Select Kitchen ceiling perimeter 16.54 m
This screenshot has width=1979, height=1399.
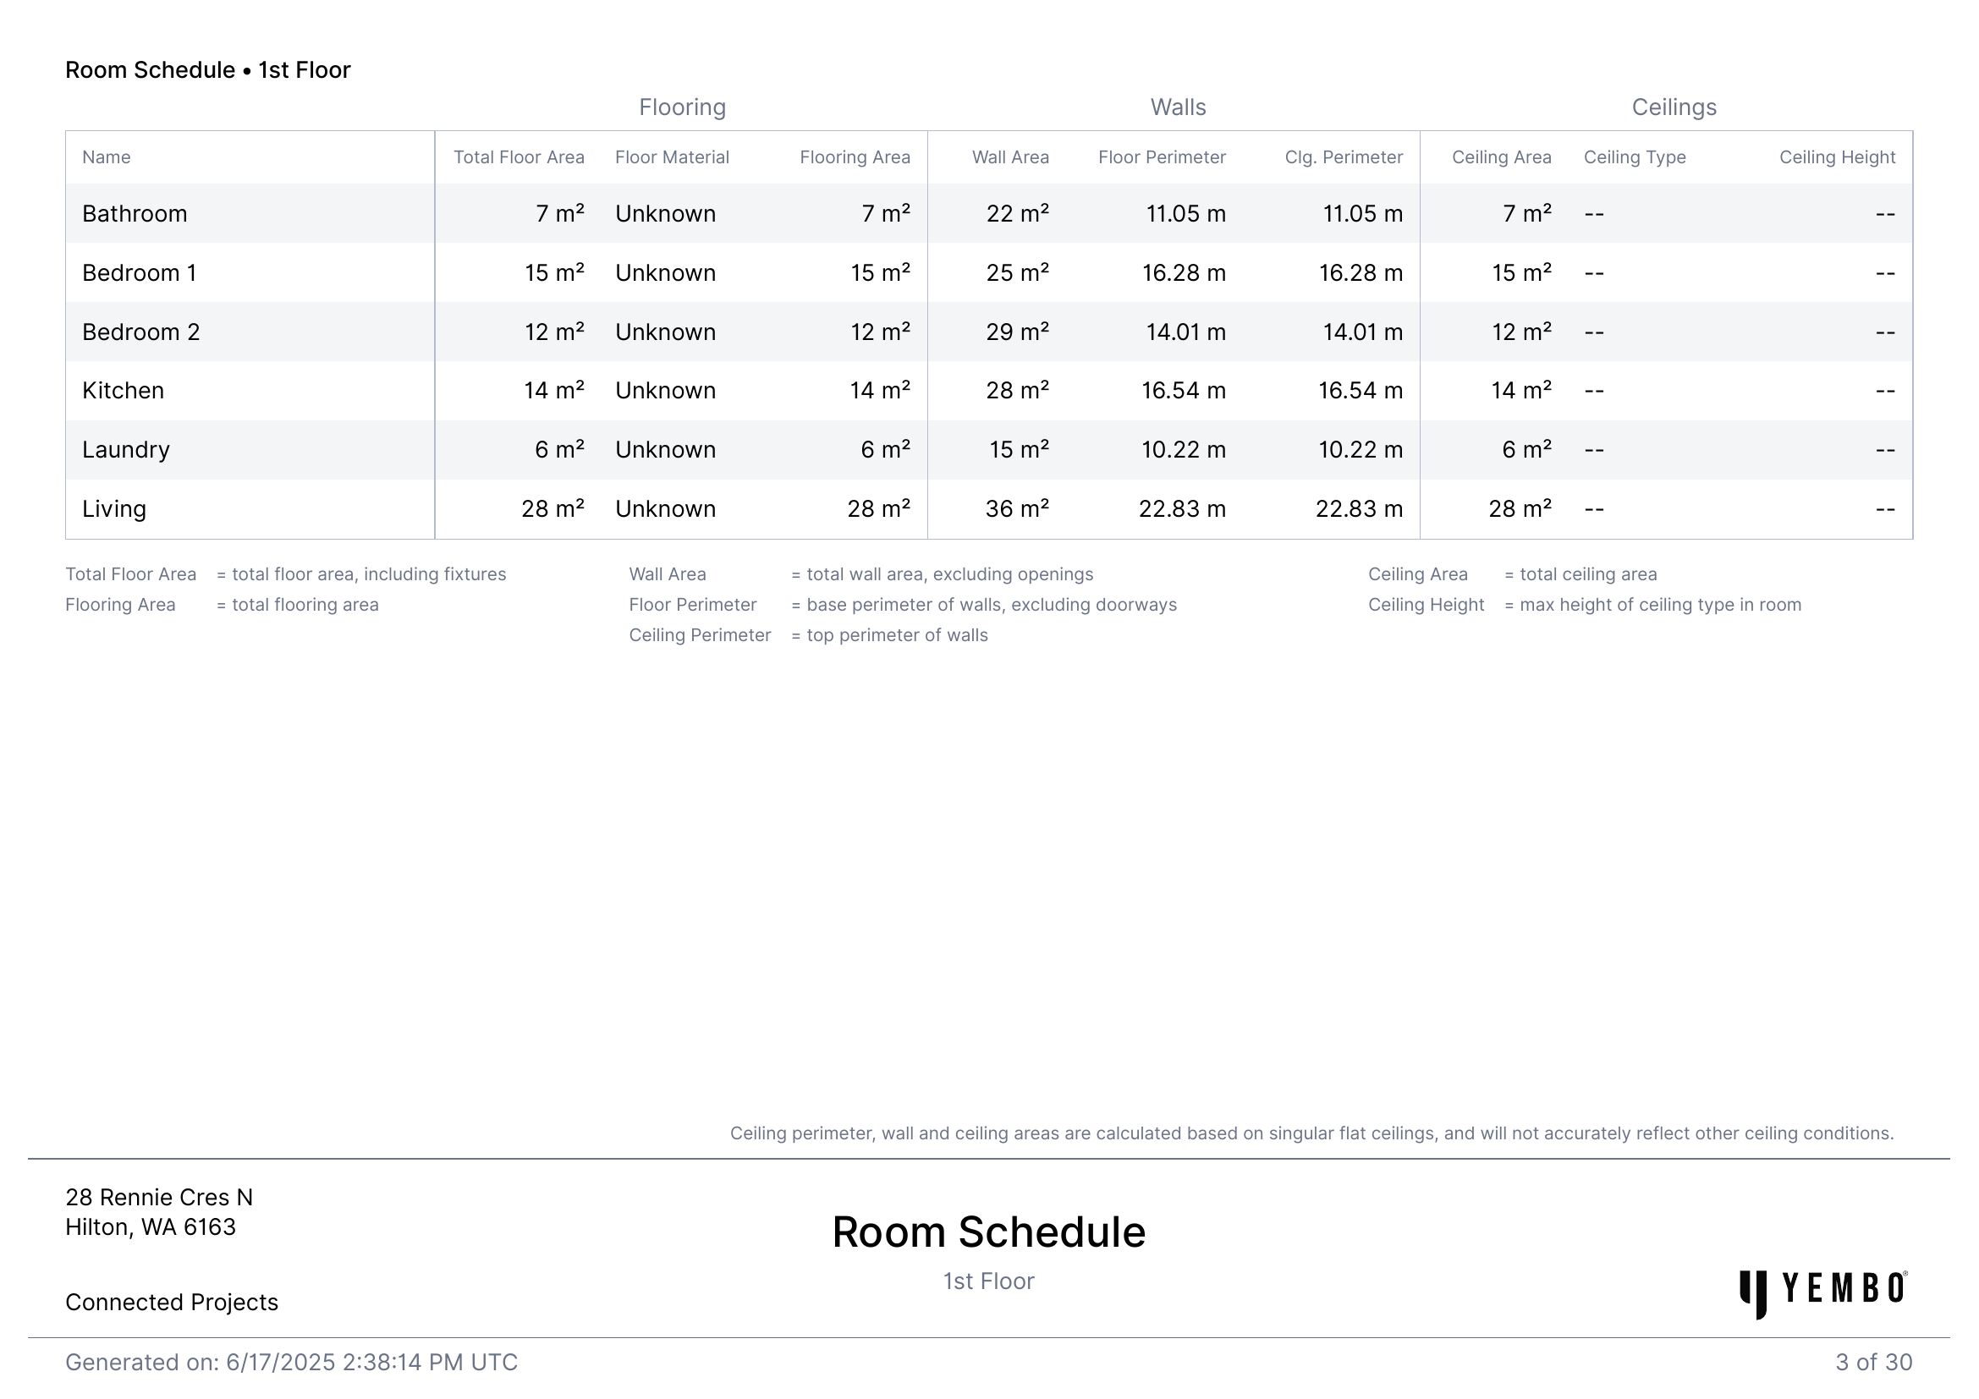point(1361,390)
